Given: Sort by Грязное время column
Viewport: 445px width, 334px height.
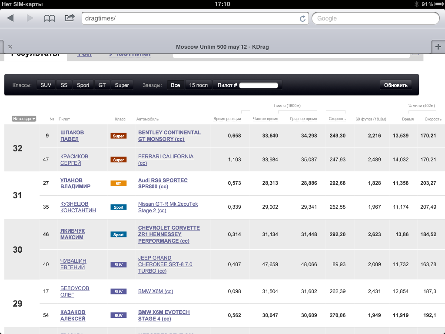Looking at the screenshot, I should (303, 119).
